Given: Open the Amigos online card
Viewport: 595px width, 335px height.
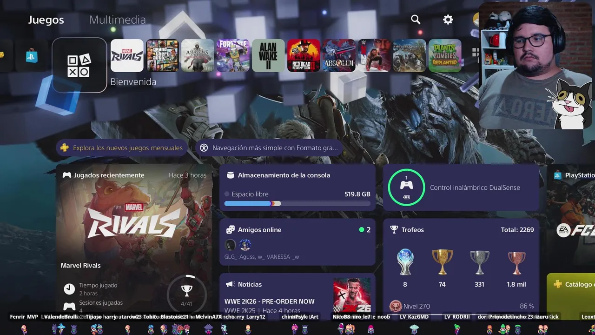Looking at the screenshot, I should tap(297, 242).
